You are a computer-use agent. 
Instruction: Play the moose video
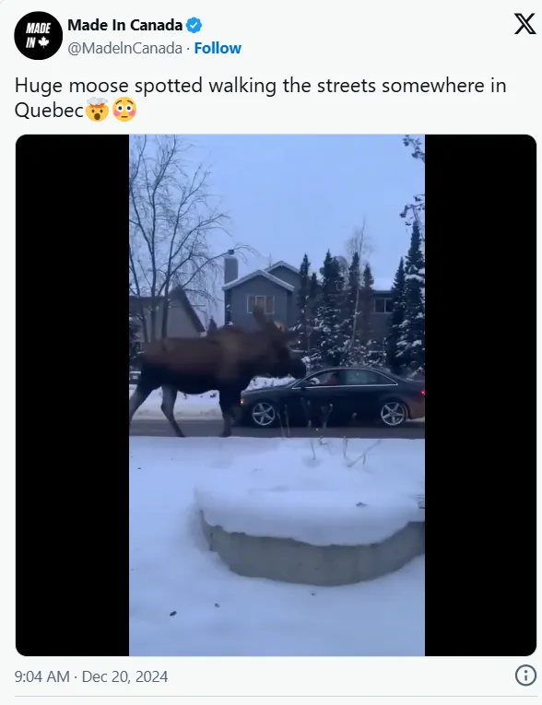coord(277,394)
